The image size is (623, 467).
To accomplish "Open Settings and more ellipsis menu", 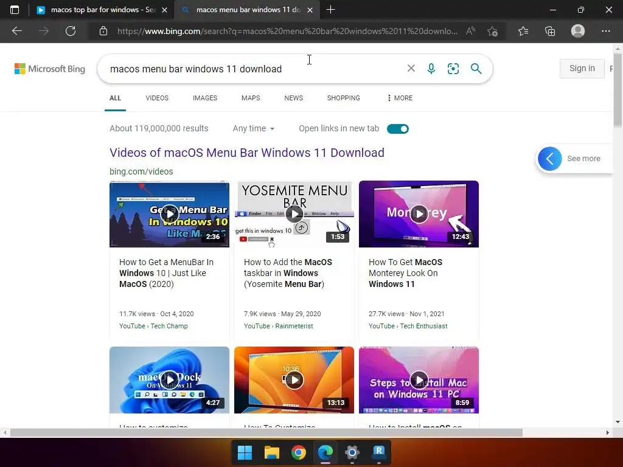I will pyautogui.click(x=605, y=31).
